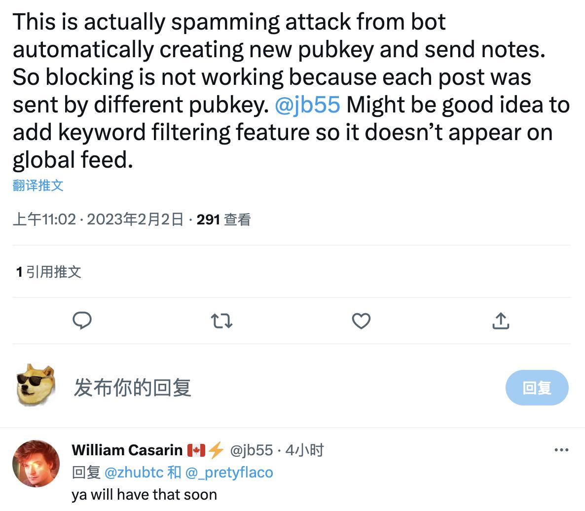Click the @zhubtc mention link
Viewport: 585px width, 511px height.
(134, 473)
